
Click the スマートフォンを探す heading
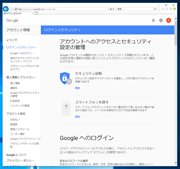coord(92,102)
